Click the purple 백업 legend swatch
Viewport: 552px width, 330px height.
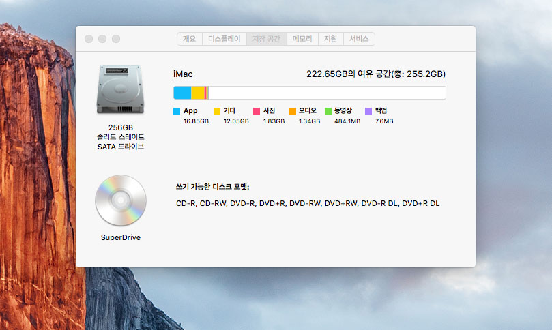click(368, 110)
